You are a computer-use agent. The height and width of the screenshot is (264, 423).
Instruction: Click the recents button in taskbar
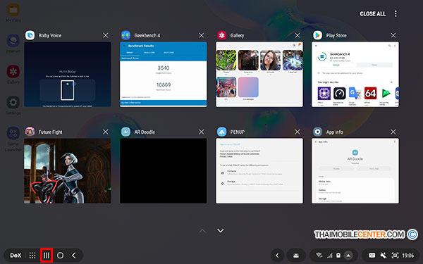(x=47, y=255)
